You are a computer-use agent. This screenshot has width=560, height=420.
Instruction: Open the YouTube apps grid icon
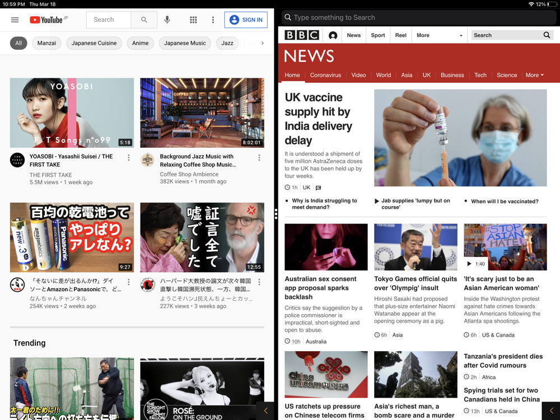coord(193,20)
